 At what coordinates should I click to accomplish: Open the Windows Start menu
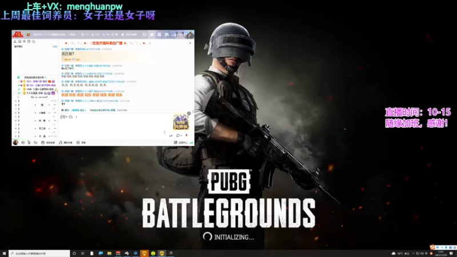coord(4,254)
